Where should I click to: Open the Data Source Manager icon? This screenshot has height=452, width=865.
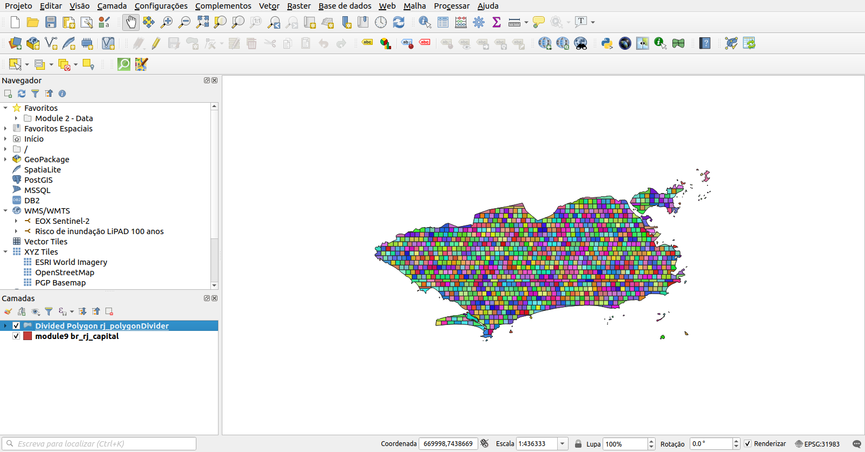(x=15, y=43)
